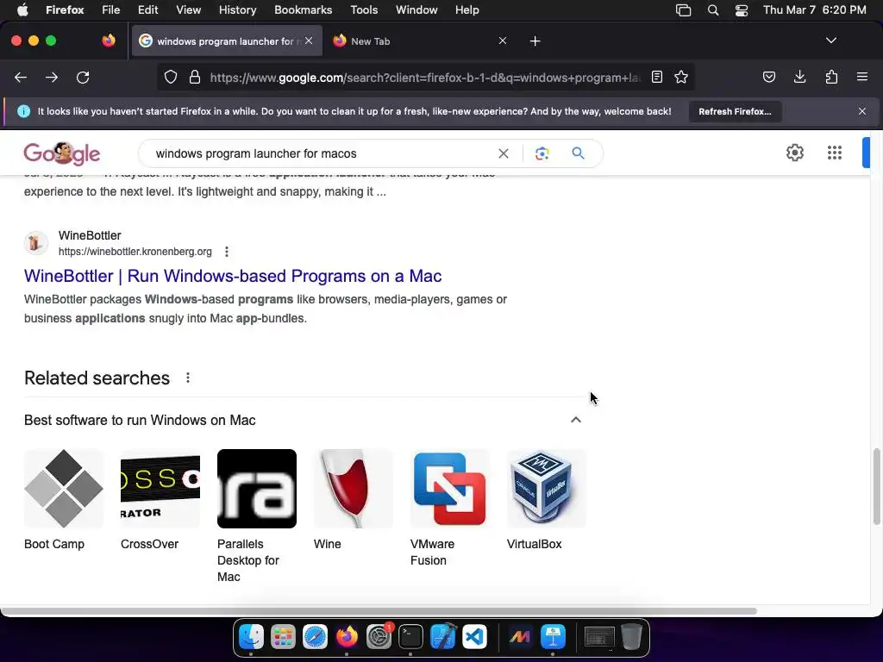Viewport: 883px width, 662px height.
Task: Open the Trash in the Dock
Action: (631, 637)
